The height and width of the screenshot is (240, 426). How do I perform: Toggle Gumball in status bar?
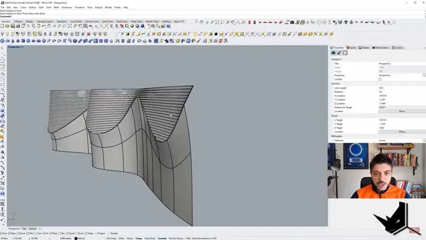(162, 238)
